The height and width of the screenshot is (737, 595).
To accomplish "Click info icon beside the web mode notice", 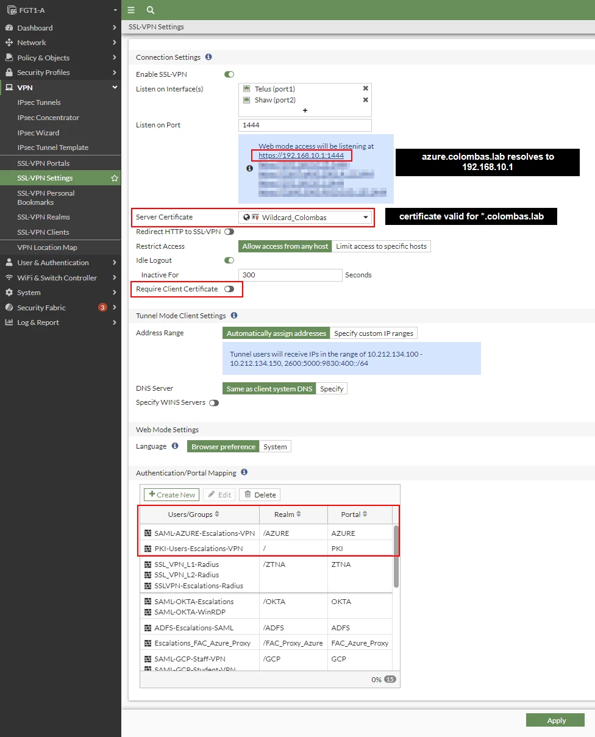I will (x=249, y=169).
